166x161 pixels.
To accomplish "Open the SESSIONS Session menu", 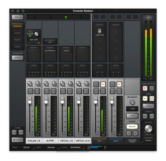I will pyautogui.click(x=148, y=139).
